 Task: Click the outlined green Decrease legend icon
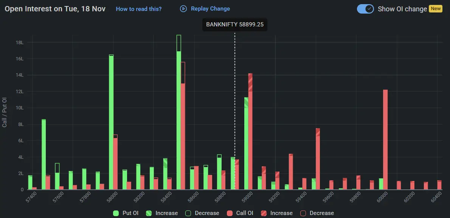(x=188, y=213)
